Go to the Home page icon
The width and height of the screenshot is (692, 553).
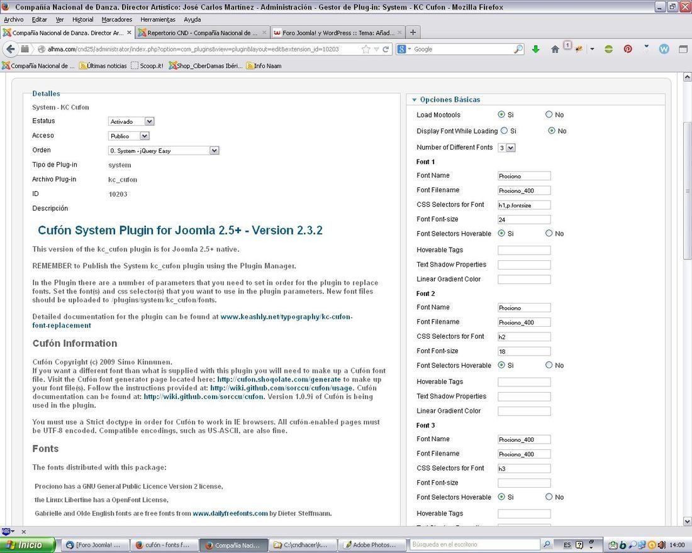[x=555, y=50]
